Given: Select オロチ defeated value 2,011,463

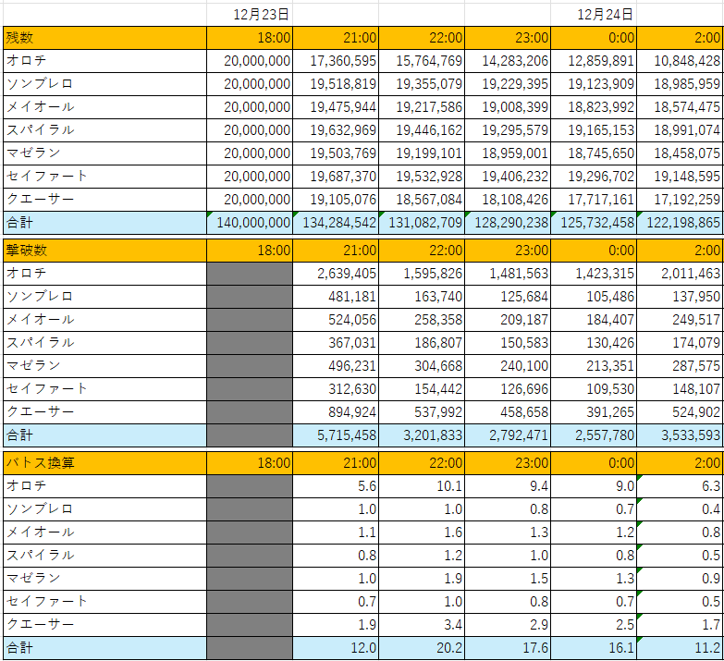Looking at the screenshot, I should click(680, 274).
